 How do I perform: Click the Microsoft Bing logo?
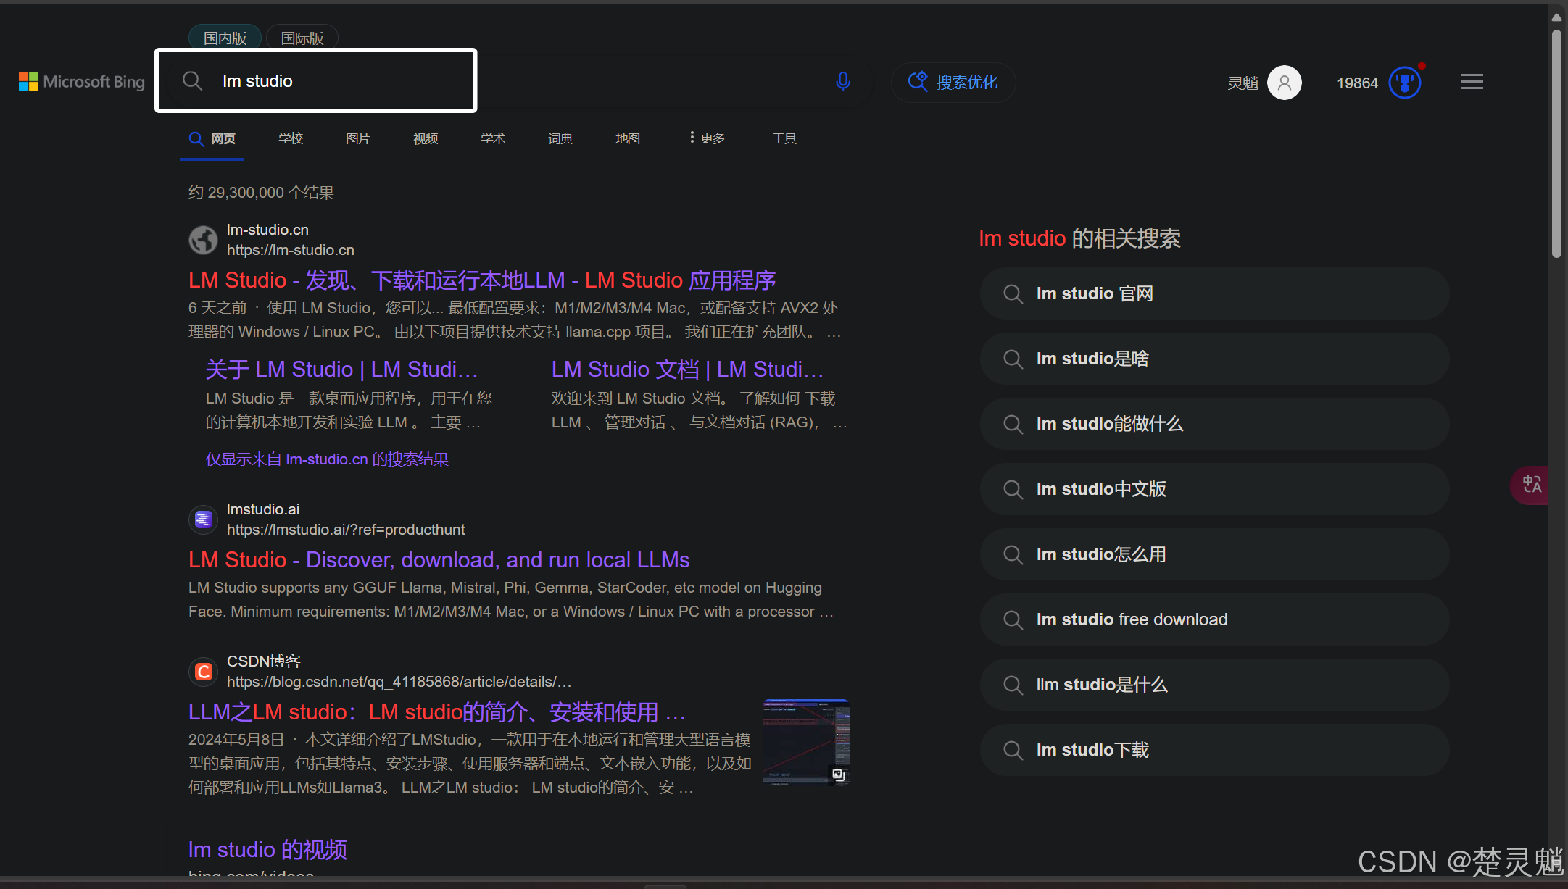coord(82,82)
